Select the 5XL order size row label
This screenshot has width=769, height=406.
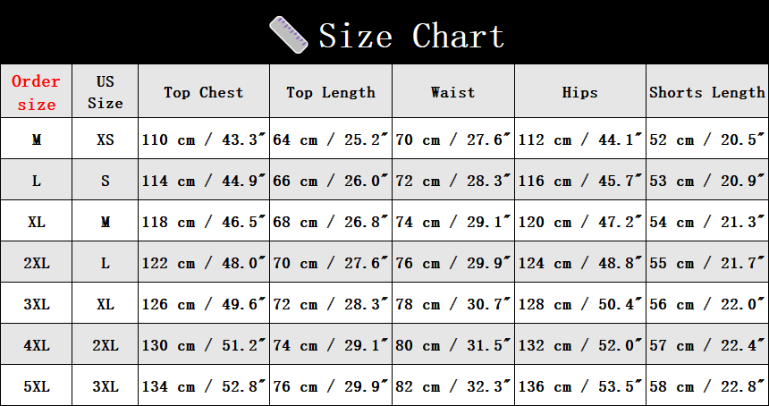36,386
